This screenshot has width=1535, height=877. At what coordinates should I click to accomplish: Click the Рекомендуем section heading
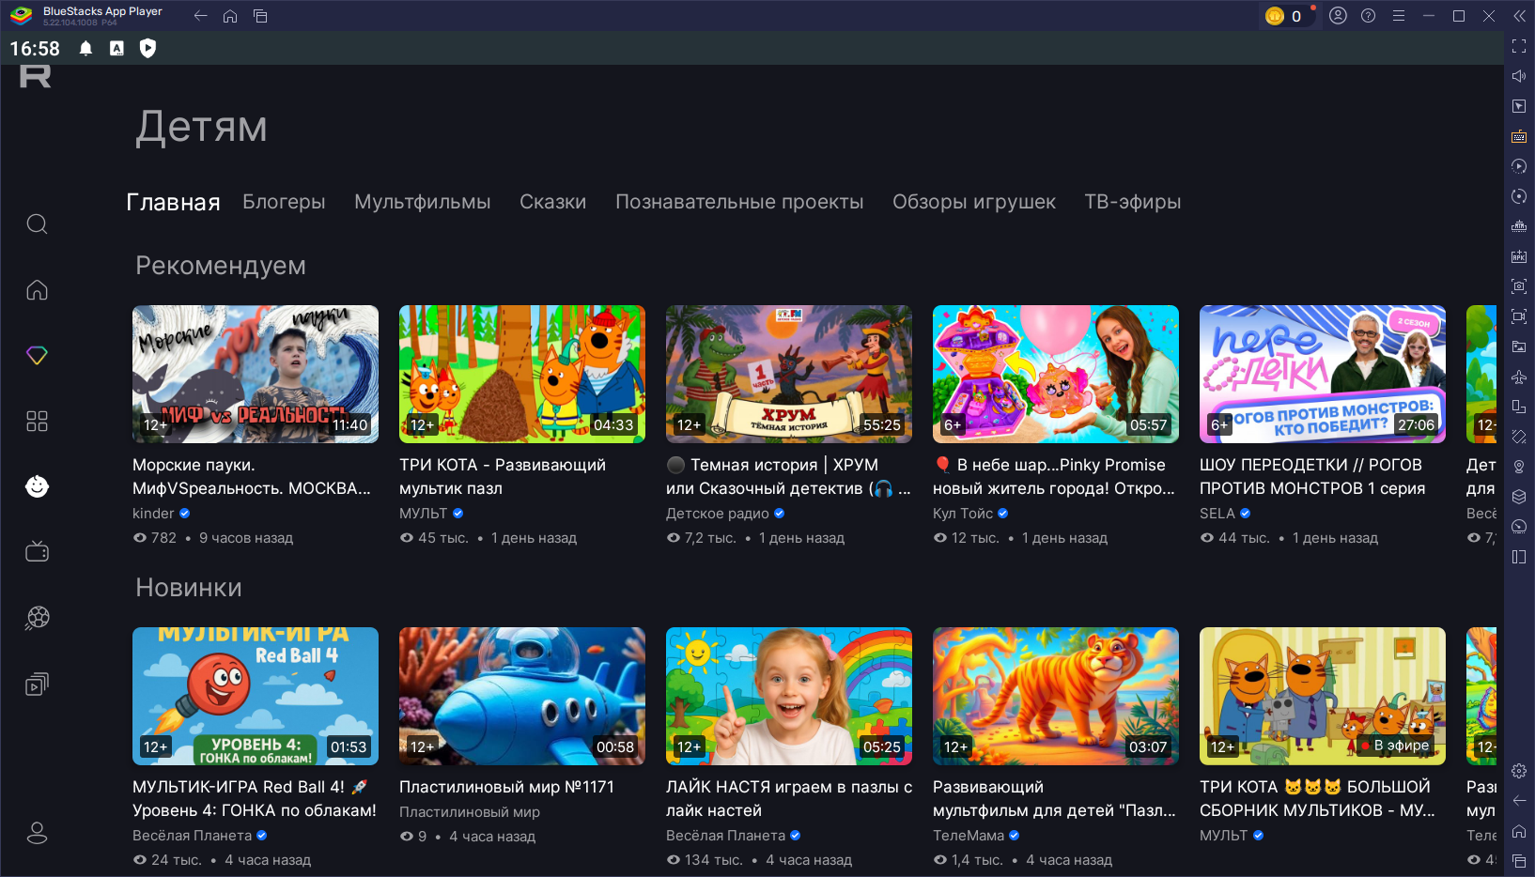coord(221,266)
